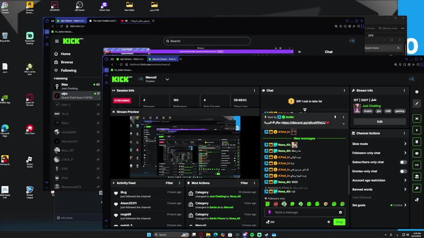
Task: Enable Subscribers-only chat toggle
Action: 403,162
